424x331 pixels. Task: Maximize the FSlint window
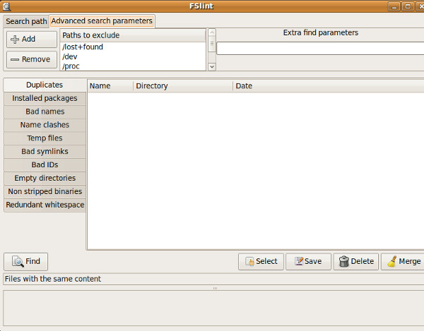click(x=408, y=6)
